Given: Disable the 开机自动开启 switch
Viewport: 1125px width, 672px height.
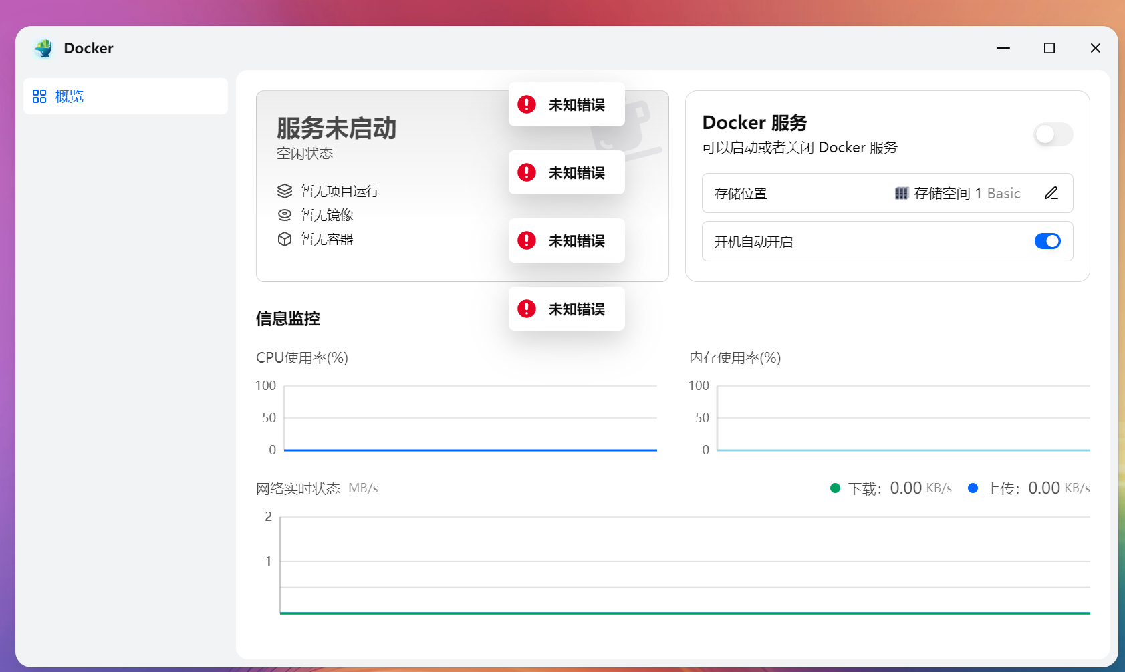Looking at the screenshot, I should click(x=1047, y=241).
